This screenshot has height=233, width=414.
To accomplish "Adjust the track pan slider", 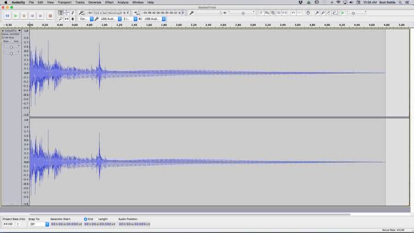I will [x=11, y=53].
